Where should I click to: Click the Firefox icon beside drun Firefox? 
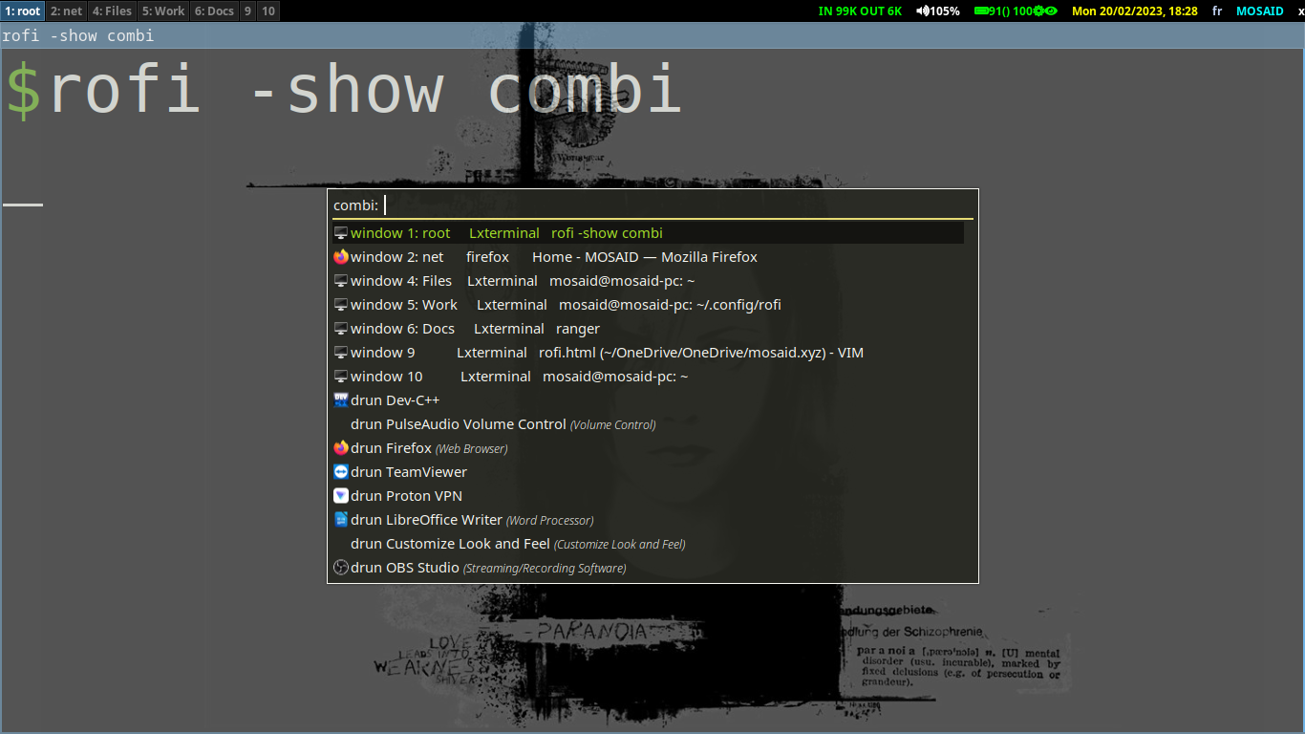[x=341, y=448]
